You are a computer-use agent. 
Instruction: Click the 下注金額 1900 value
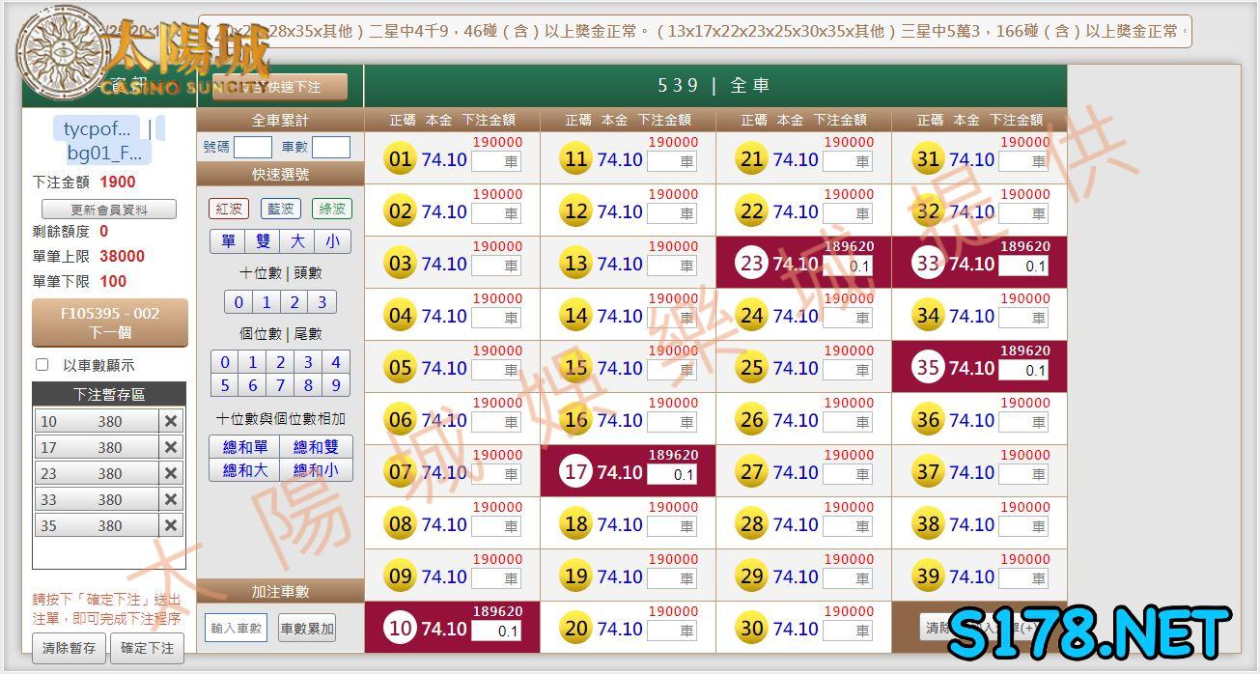117,182
